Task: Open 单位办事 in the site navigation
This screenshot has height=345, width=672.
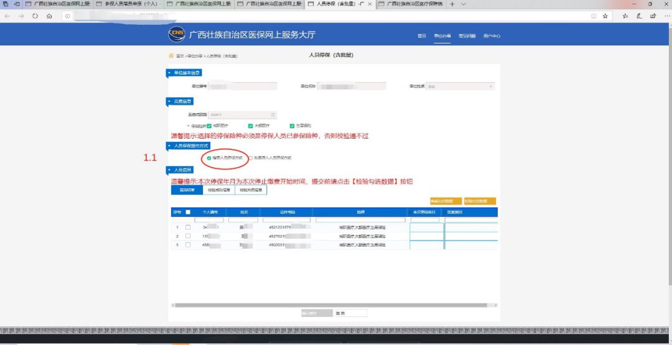Action: 442,36
